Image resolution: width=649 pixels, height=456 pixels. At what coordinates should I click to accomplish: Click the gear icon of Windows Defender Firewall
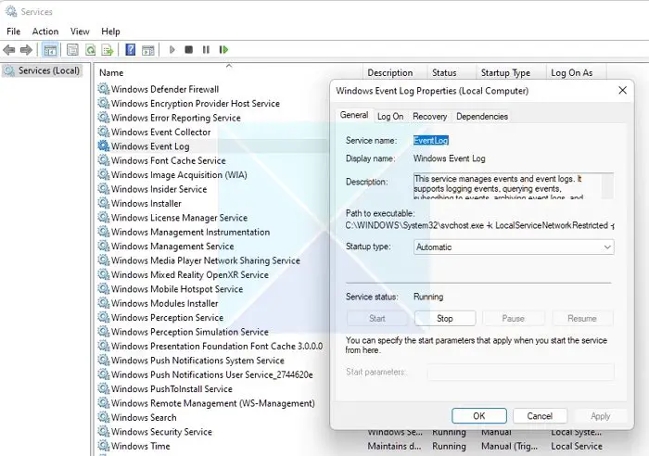104,89
